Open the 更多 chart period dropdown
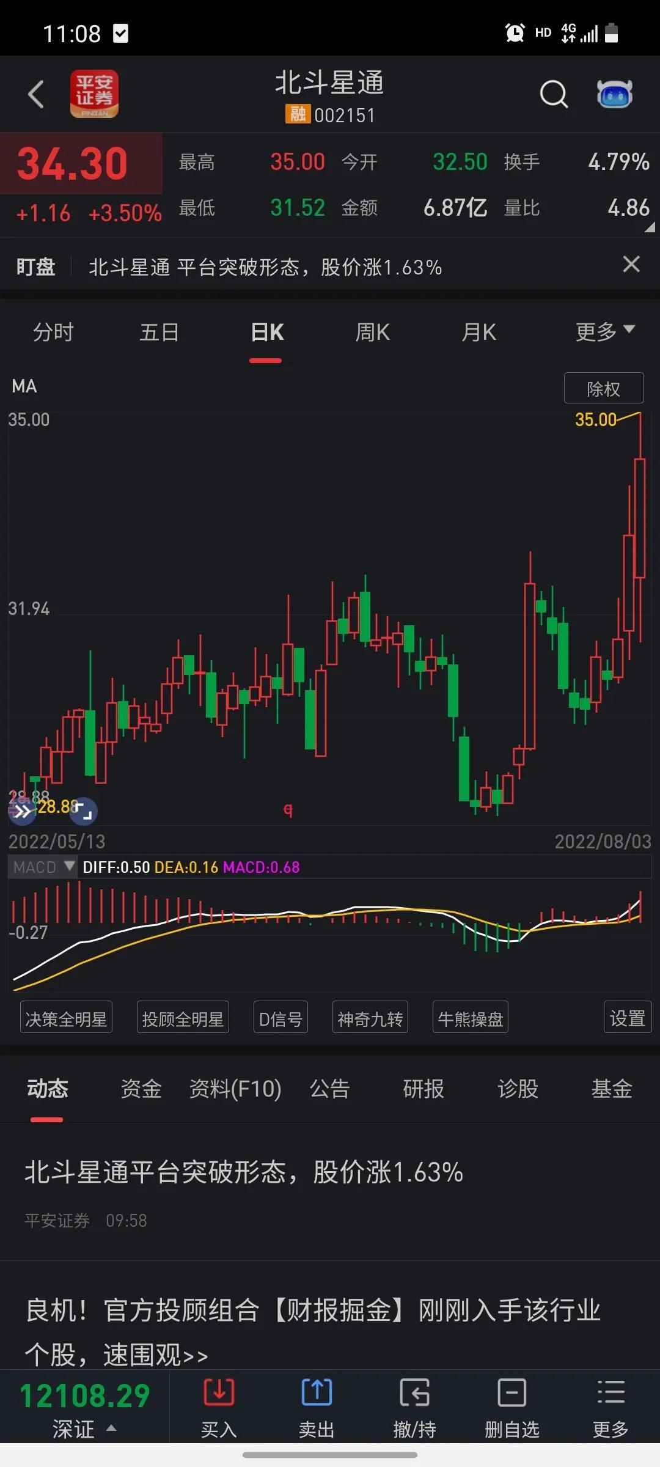The image size is (660, 1467). 605,332
